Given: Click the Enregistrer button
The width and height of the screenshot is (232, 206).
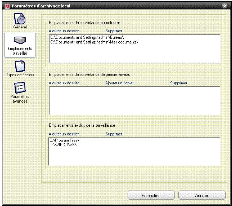Looking at the screenshot, I should click(x=151, y=195).
